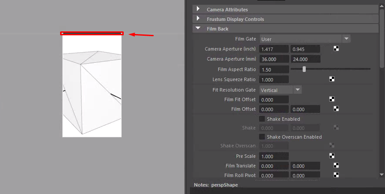Click the attribute editor scrollbar down arrow
385x194 pixels.
[382, 174]
